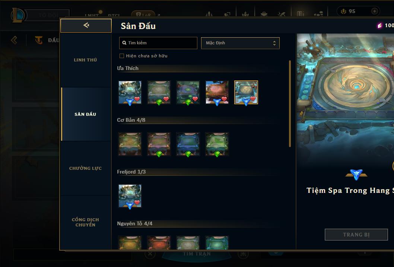Click the TRANG BỊ equip button
394x267 pixels.
point(356,235)
